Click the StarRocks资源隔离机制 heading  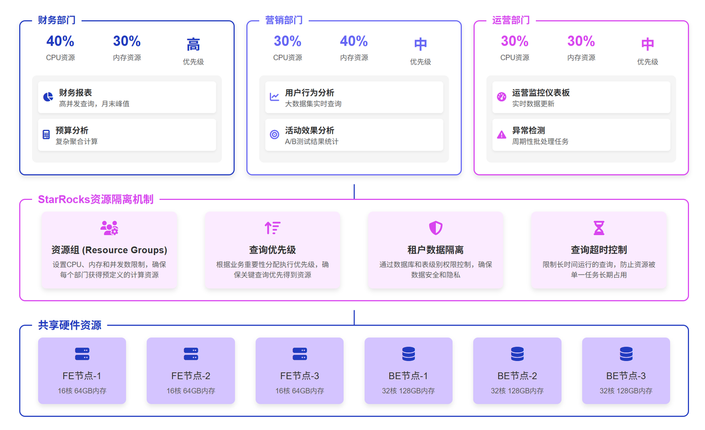click(x=96, y=199)
